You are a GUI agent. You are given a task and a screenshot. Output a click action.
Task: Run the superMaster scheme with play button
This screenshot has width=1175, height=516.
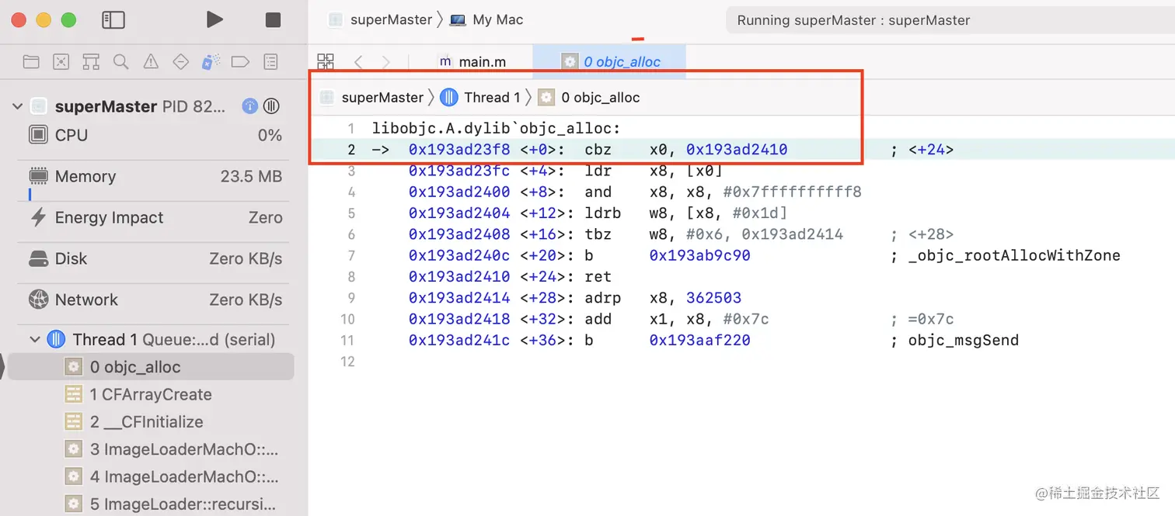point(214,19)
